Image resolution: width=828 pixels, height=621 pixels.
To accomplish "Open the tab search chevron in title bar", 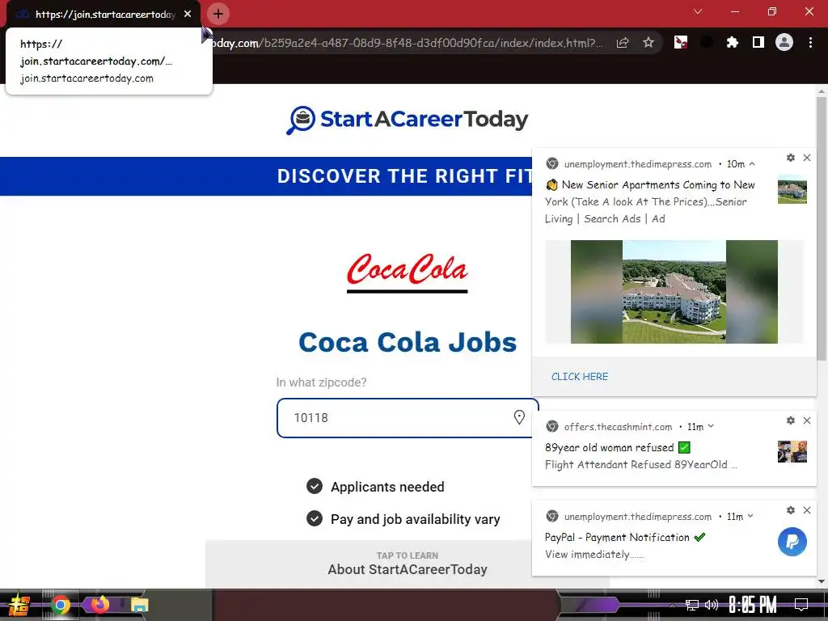I will click(x=698, y=11).
